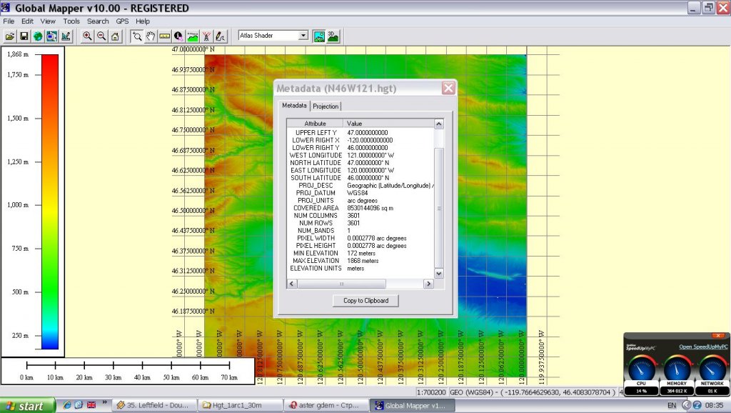Click the Open Data File folder icon
Screen dimensions: 731x413
10,36
